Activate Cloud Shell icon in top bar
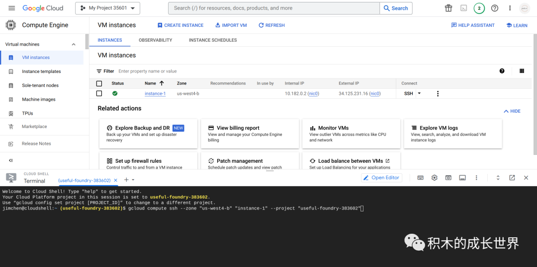537x267 pixels. click(x=464, y=8)
